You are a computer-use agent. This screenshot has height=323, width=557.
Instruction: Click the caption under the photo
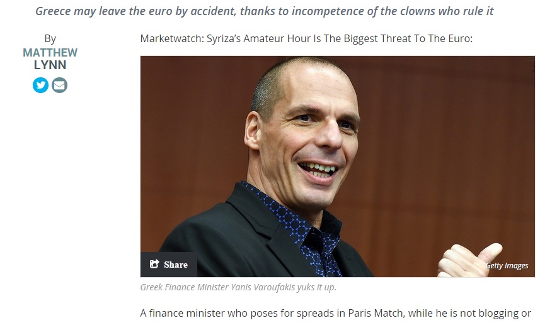pyautogui.click(x=238, y=287)
